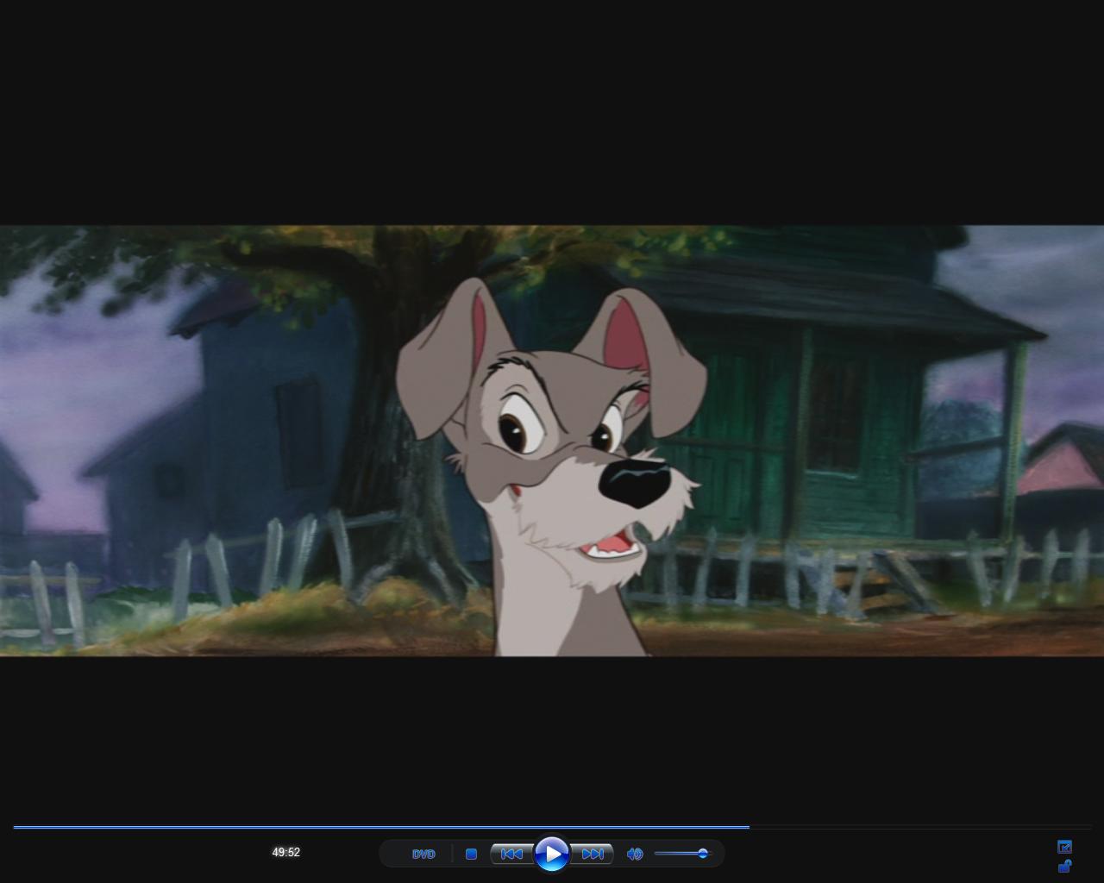Click the volume slider handle
Viewport: 1104px width, 883px height.
tap(703, 854)
